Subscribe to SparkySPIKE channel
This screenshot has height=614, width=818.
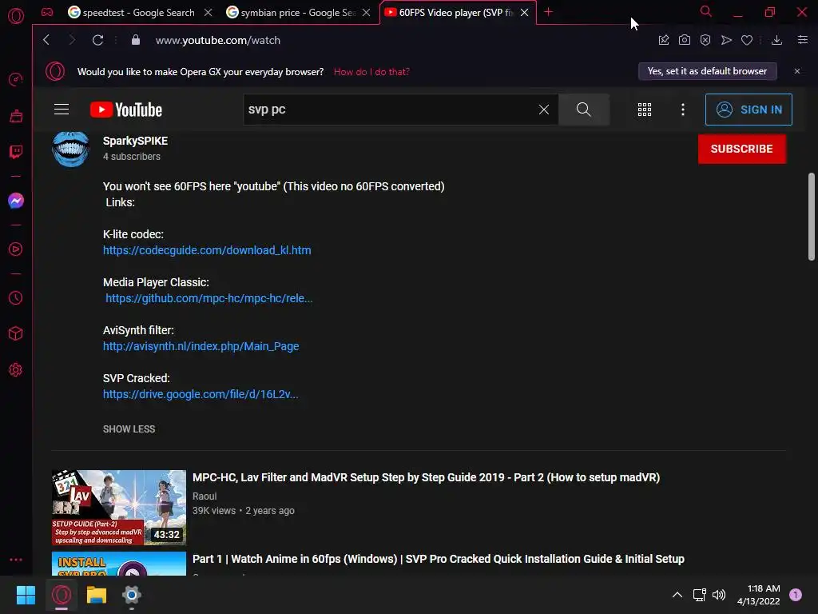tap(742, 149)
